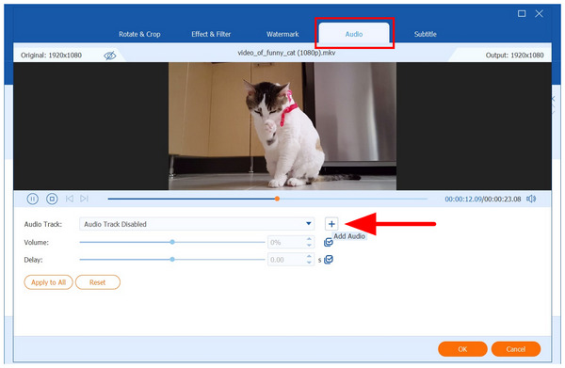Click the file name video_of_funny_cat (1080p).mkv
This screenshot has height=368, width=565.
[286, 53]
